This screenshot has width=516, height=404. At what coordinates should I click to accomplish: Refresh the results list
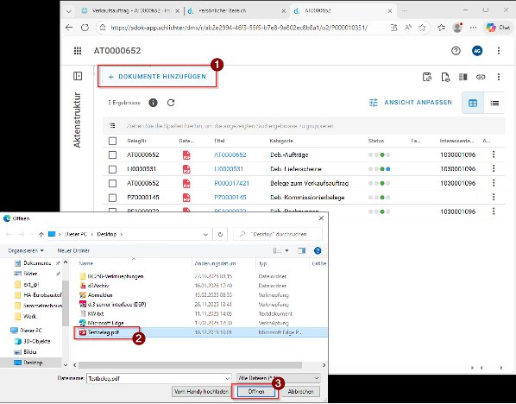click(171, 103)
